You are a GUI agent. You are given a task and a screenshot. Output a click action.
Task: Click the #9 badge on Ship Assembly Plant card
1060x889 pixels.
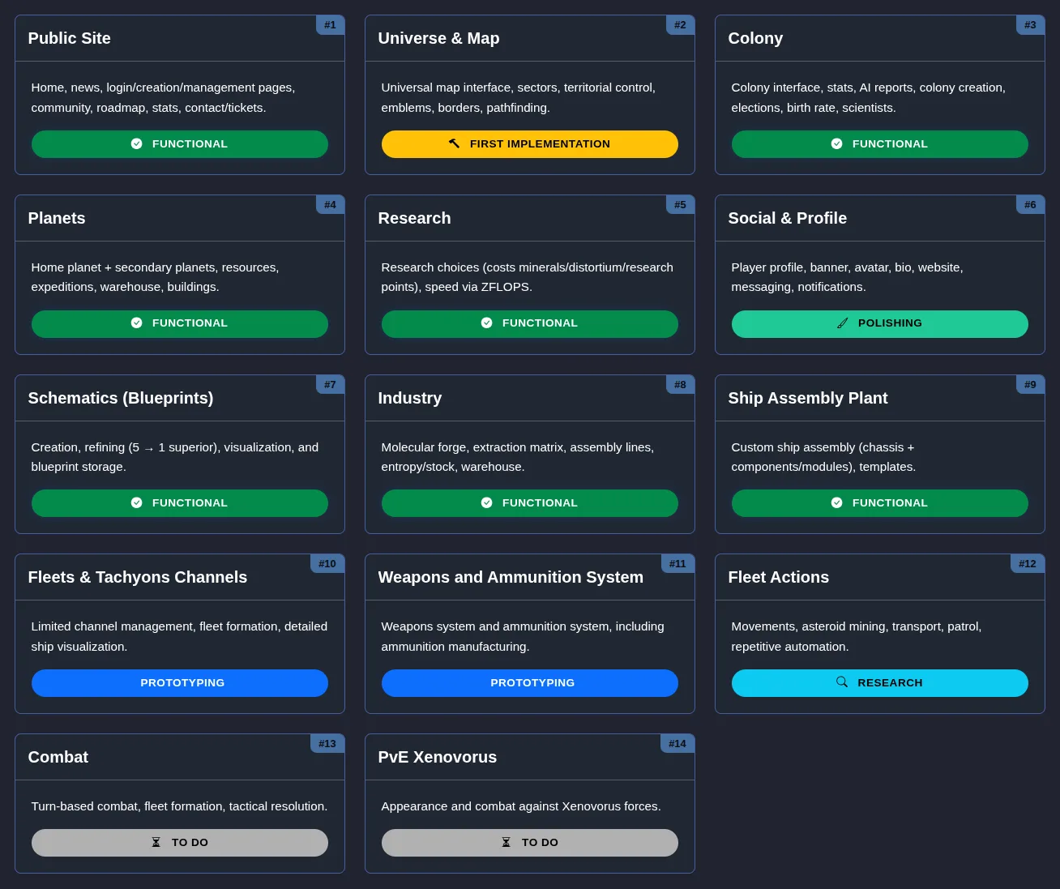(1031, 385)
